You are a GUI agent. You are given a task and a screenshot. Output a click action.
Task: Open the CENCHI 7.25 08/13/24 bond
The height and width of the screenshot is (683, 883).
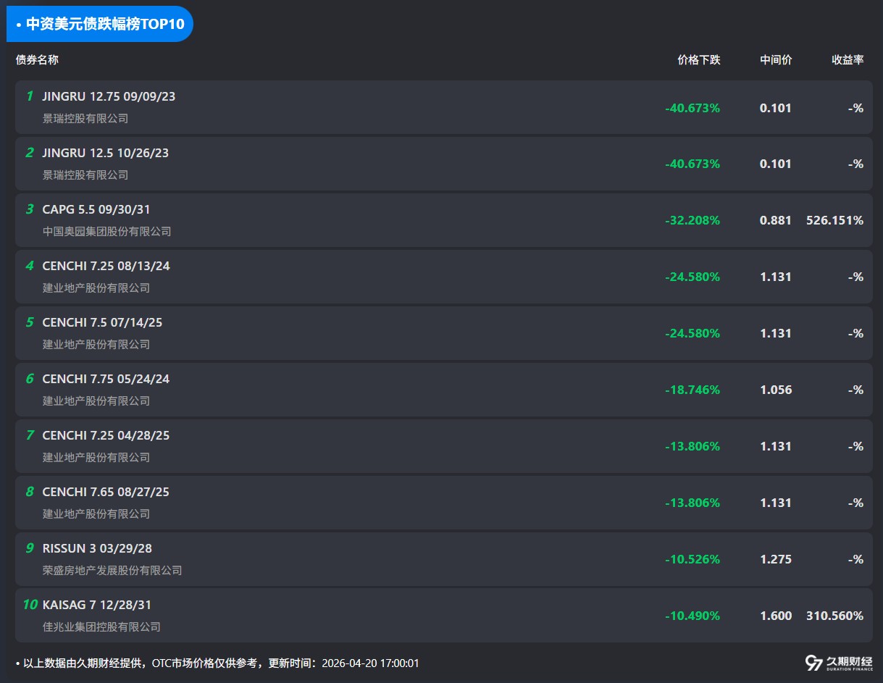point(106,266)
